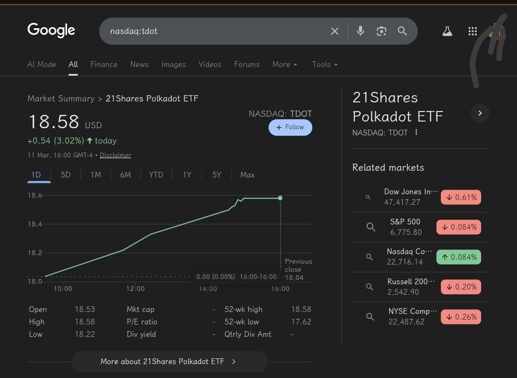Open the Disclaimer link

(115, 155)
